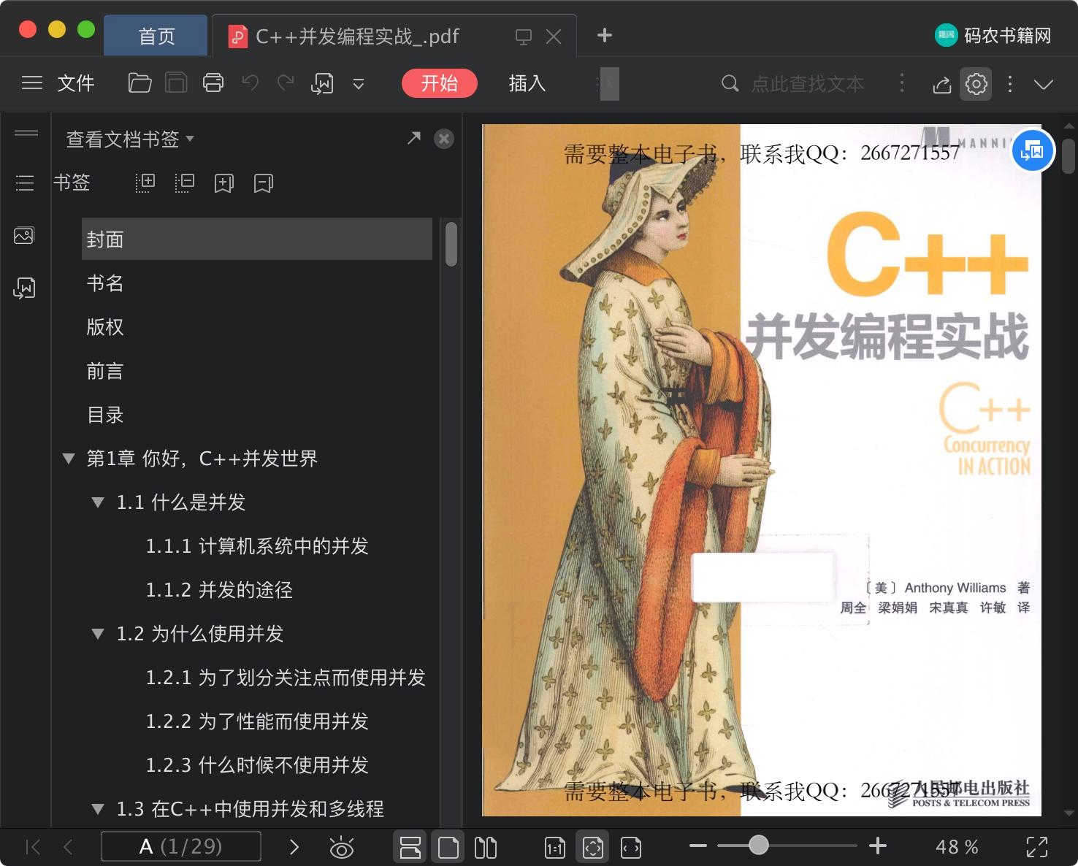Click the 码农书籍网 account label
1078x866 pixels.
click(1007, 35)
